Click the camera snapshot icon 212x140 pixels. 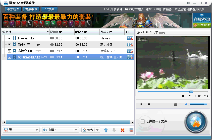176,104
